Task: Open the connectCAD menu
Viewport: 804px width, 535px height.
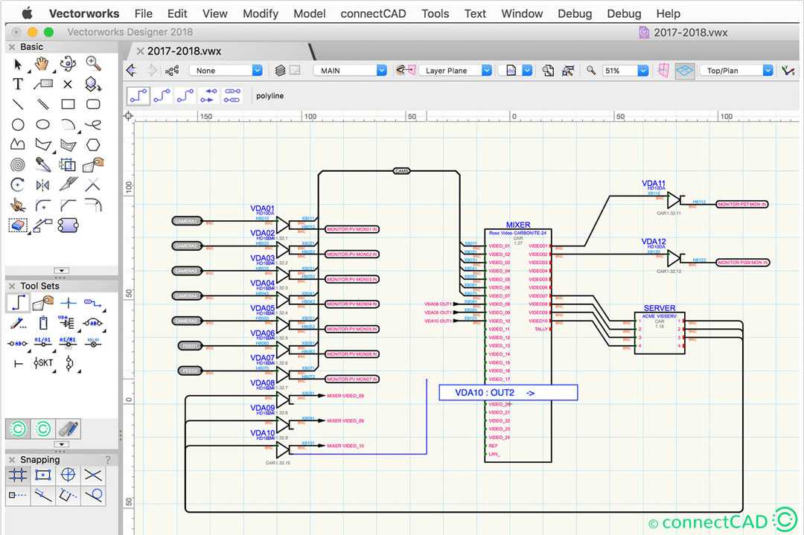Action: pos(373,13)
